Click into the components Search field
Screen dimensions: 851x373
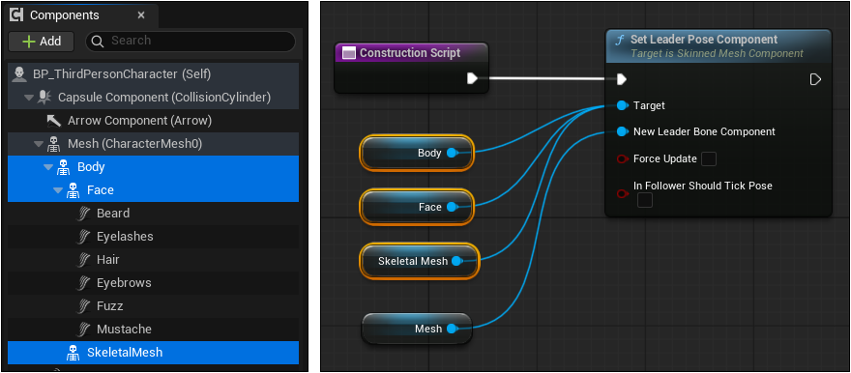coord(191,42)
